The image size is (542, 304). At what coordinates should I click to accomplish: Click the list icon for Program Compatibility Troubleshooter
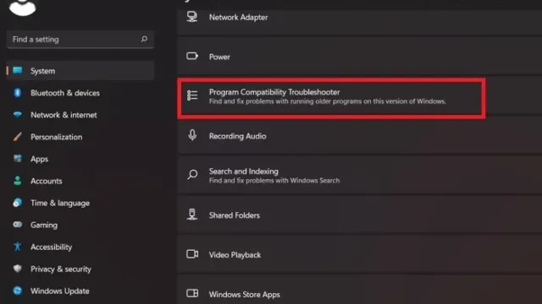(192, 95)
